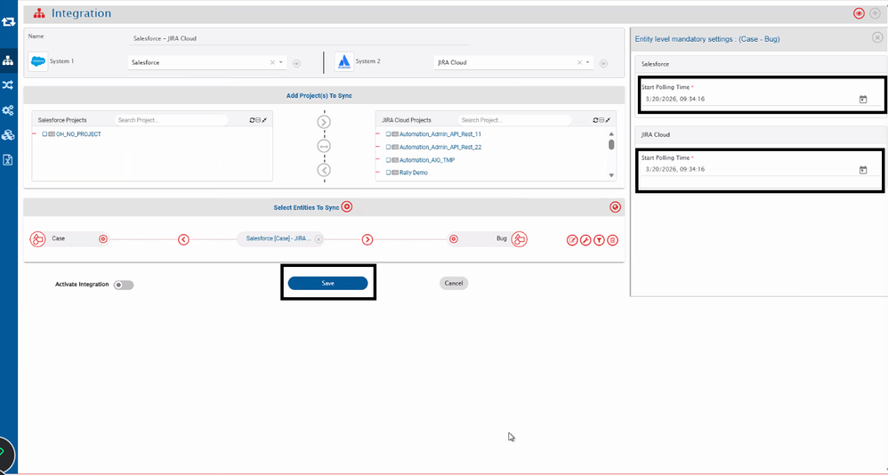Click the Case entity shapes icon
The width and height of the screenshot is (888, 475).
[x=37, y=239]
